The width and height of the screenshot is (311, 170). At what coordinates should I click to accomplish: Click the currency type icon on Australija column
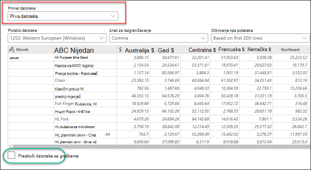(x=120, y=49)
